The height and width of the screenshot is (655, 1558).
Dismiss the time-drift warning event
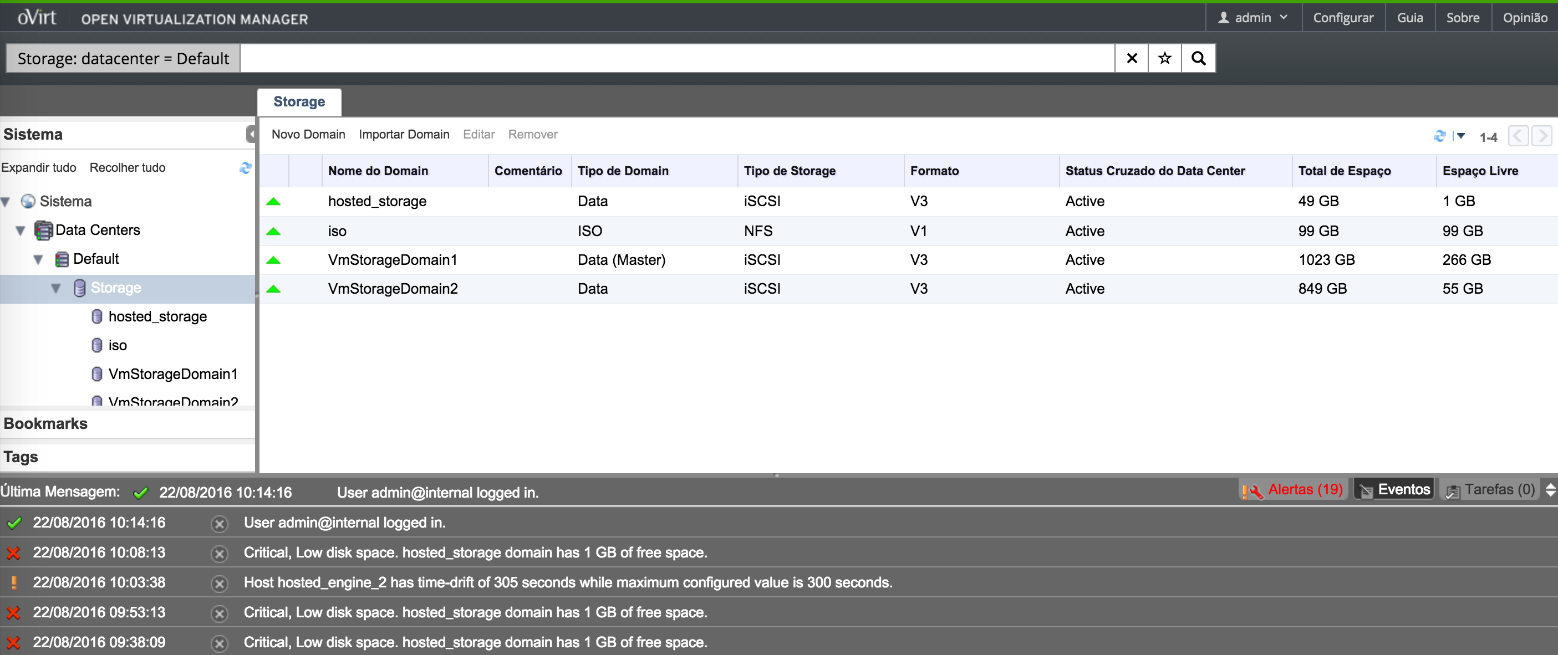point(220,583)
